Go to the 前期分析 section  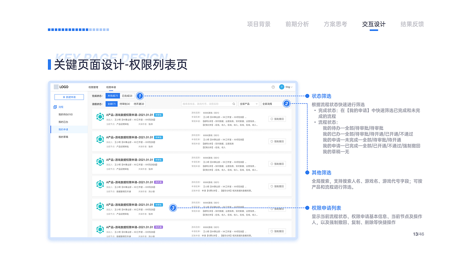pos(297,24)
